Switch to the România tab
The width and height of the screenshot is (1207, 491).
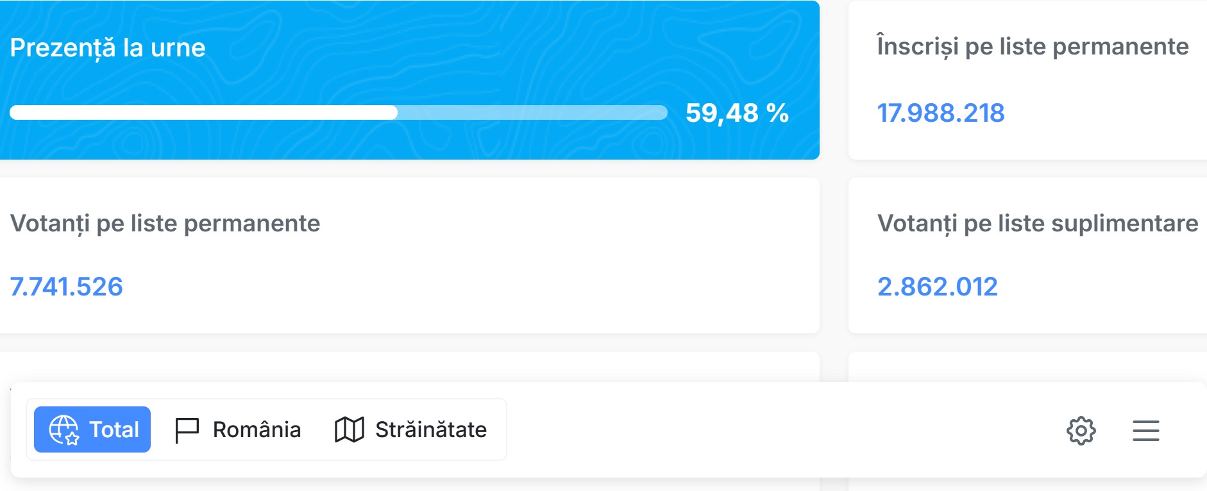coord(238,429)
